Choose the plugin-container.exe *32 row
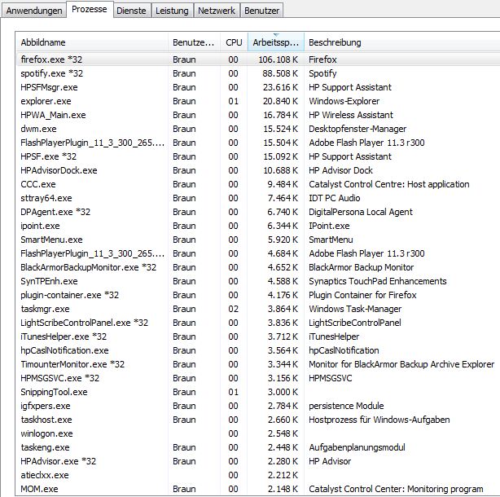The image size is (500, 497). [70, 295]
